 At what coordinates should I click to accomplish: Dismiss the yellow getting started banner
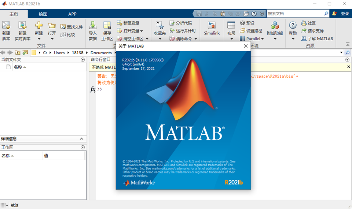[x=348, y=67]
